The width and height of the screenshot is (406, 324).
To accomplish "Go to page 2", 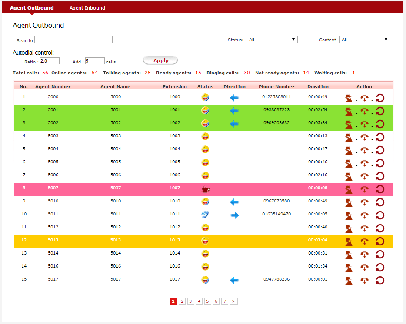I will coord(182,301).
